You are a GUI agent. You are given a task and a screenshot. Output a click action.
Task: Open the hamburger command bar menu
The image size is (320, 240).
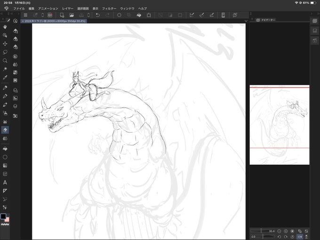pyautogui.click(x=25, y=15)
